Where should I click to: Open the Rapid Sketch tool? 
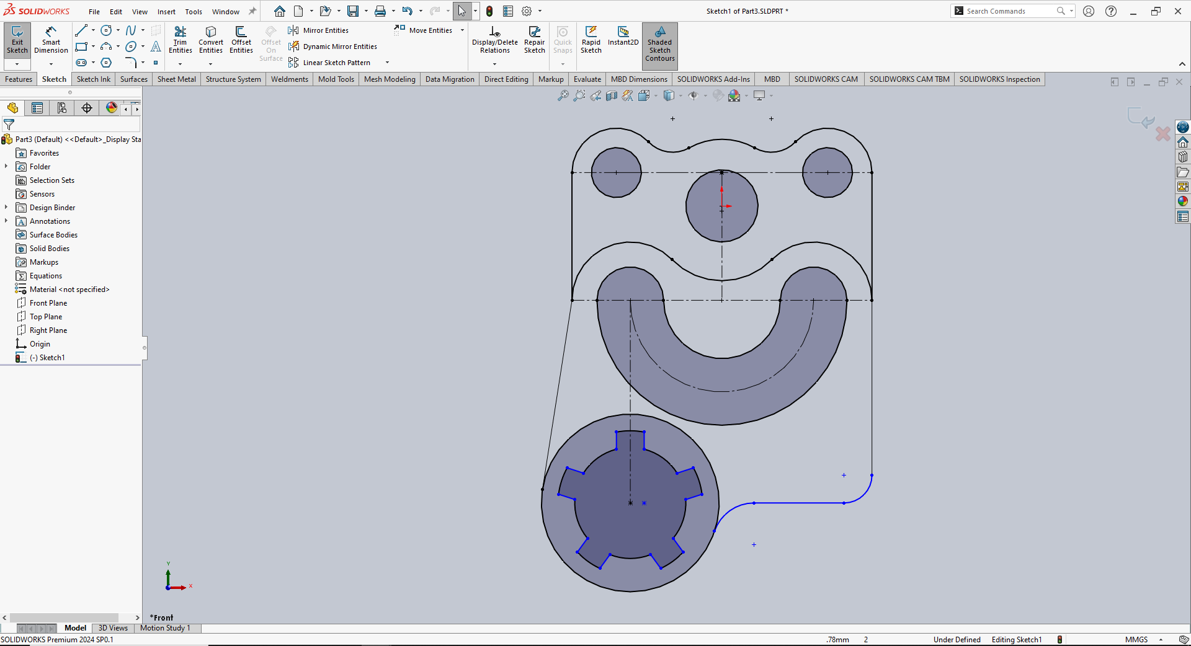591,40
